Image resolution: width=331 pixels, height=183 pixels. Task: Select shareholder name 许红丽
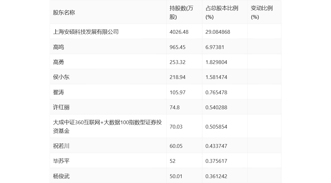(61, 107)
